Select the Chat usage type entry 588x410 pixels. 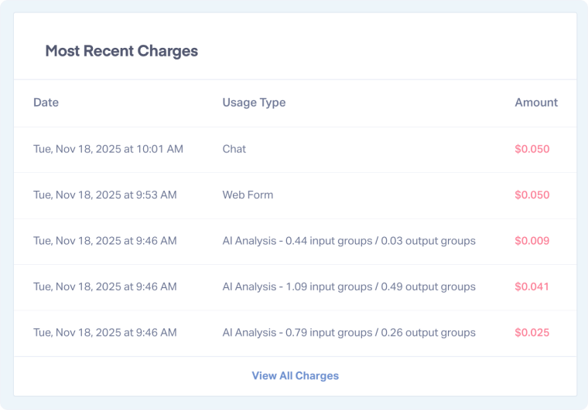[x=234, y=149]
